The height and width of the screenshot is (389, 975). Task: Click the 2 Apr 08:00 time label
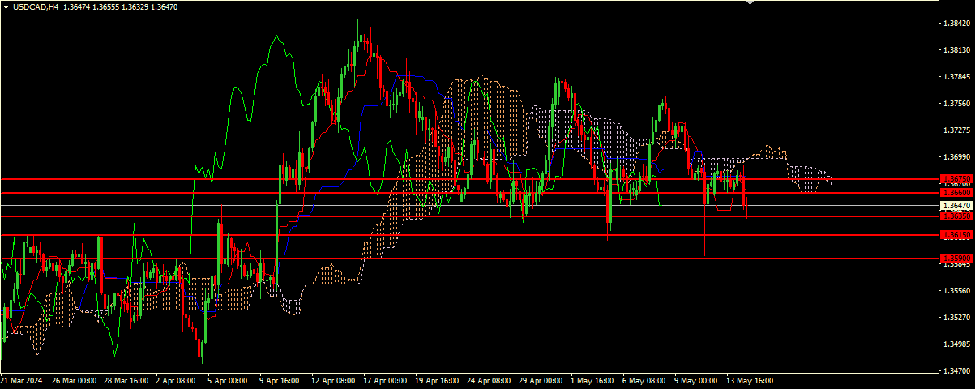tap(177, 380)
